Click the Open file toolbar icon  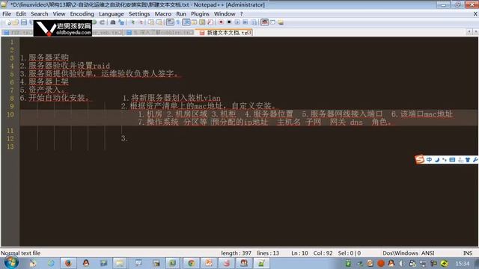(15, 22)
